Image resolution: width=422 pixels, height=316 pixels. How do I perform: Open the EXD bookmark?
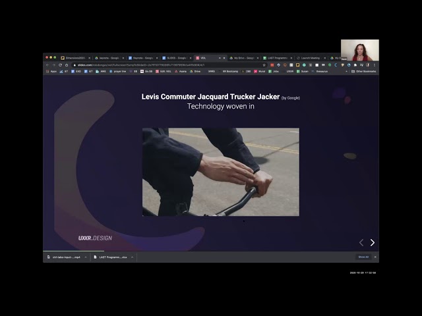tap(76, 72)
